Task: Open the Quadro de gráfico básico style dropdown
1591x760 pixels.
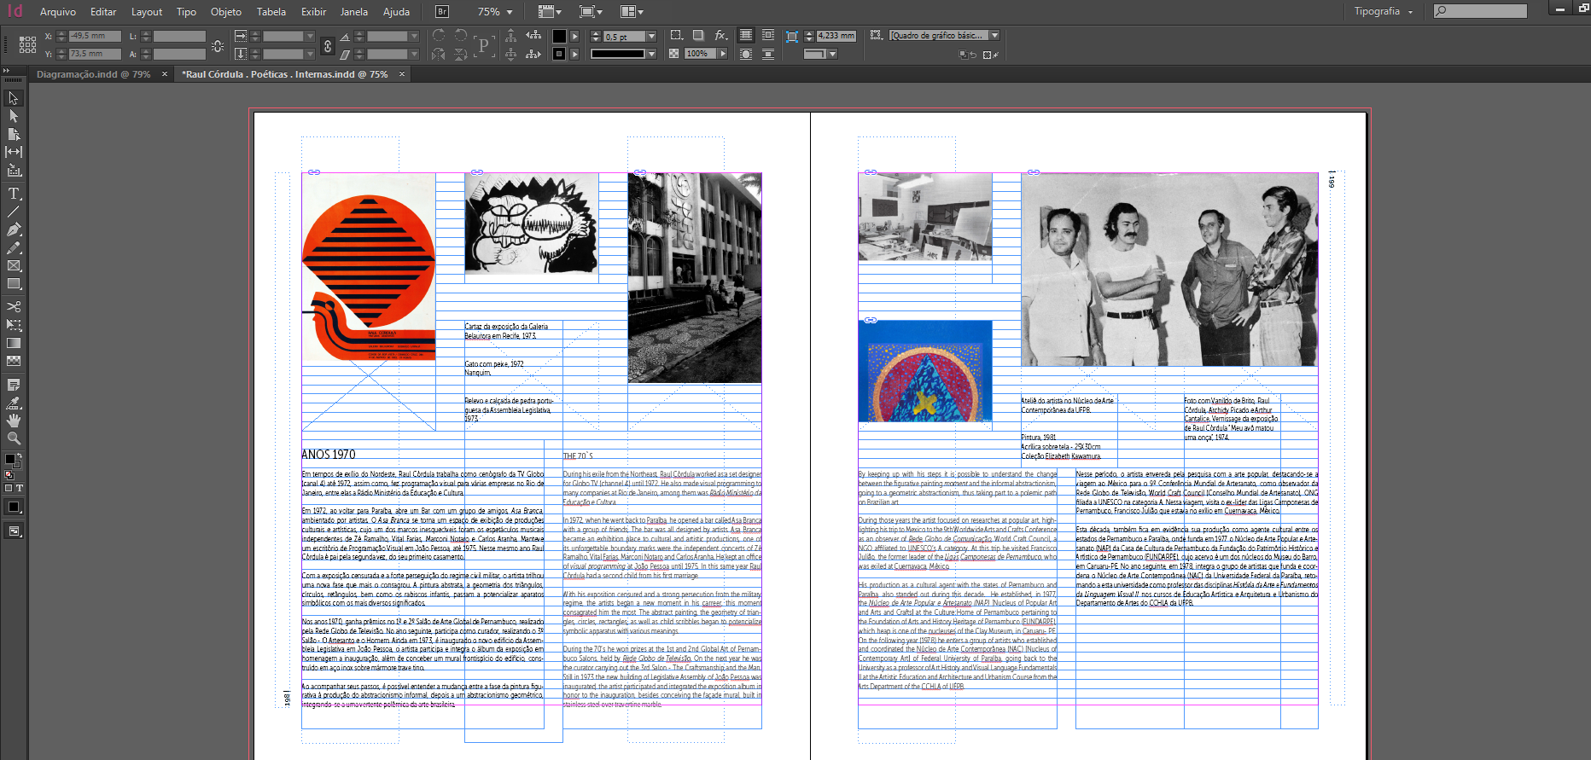Action: click(994, 36)
